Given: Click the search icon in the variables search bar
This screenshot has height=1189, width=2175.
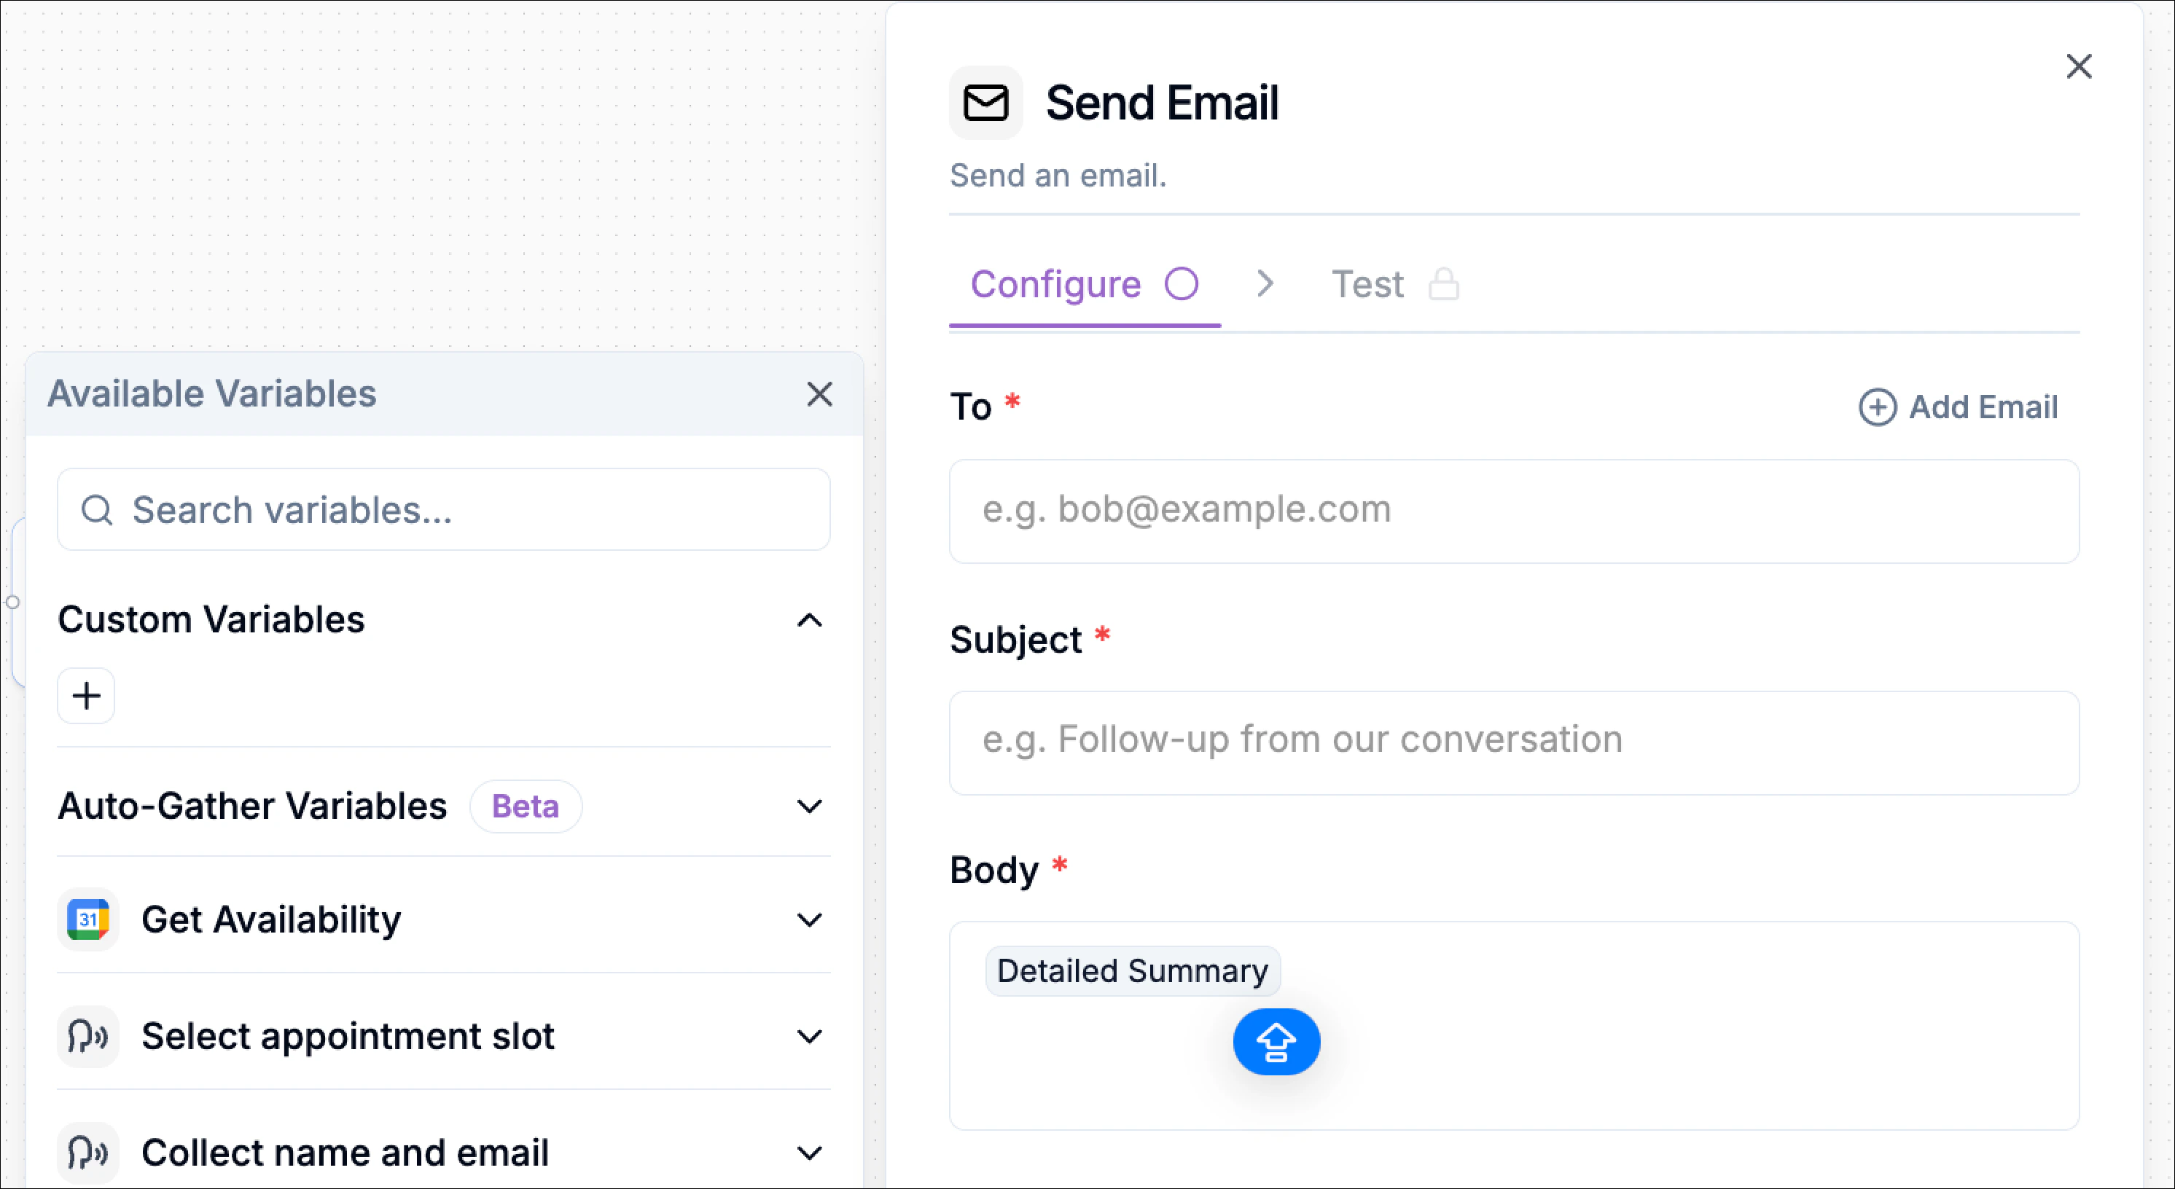Looking at the screenshot, I should point(98,510).
